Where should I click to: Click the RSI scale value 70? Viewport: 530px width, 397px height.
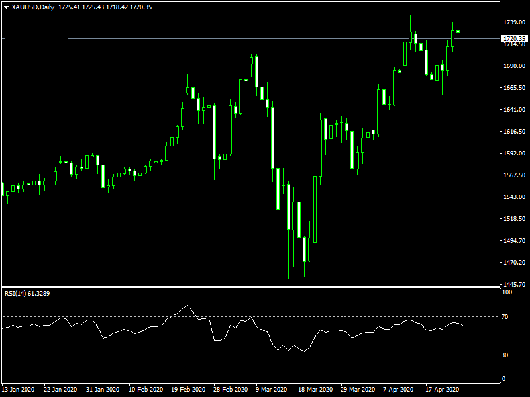(x=505, y=317)
